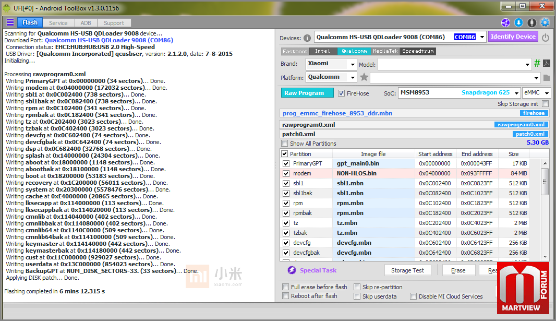Open the Special Task link
Image resolution: width=556 pixels, height=321 pixels.
point(318,270)
